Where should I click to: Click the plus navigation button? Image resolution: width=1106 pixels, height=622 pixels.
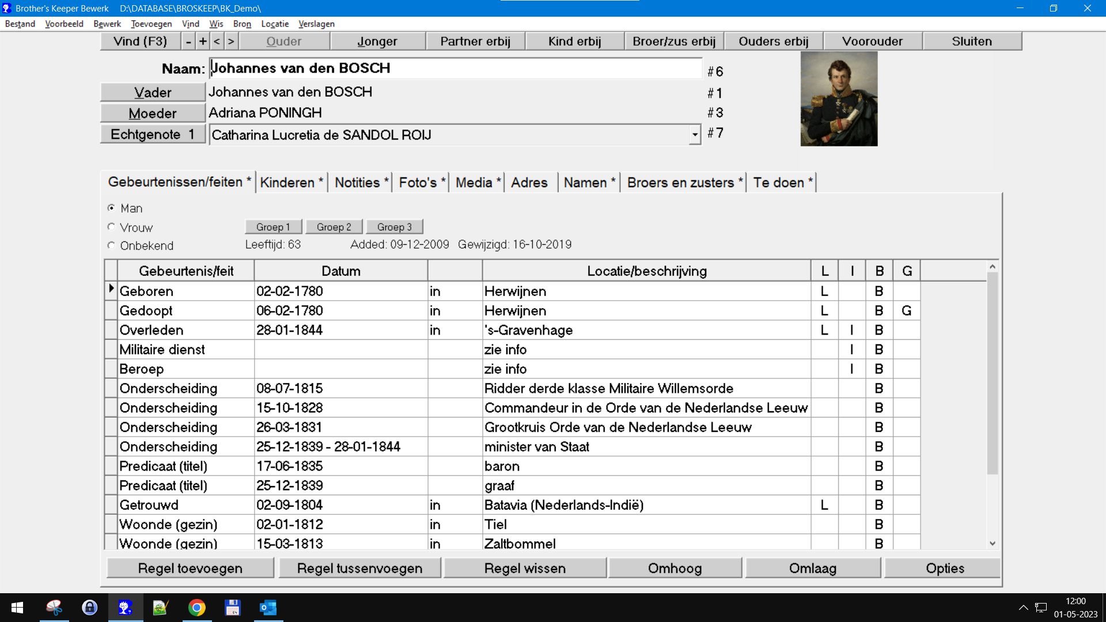pyautogui.click(x=203, y=41)
